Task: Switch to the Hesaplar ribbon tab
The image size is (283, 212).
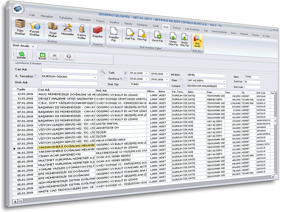Action: coord(47,16)
